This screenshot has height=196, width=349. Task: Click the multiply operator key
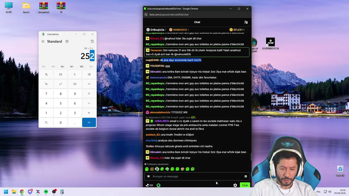(x=89, y=94)
